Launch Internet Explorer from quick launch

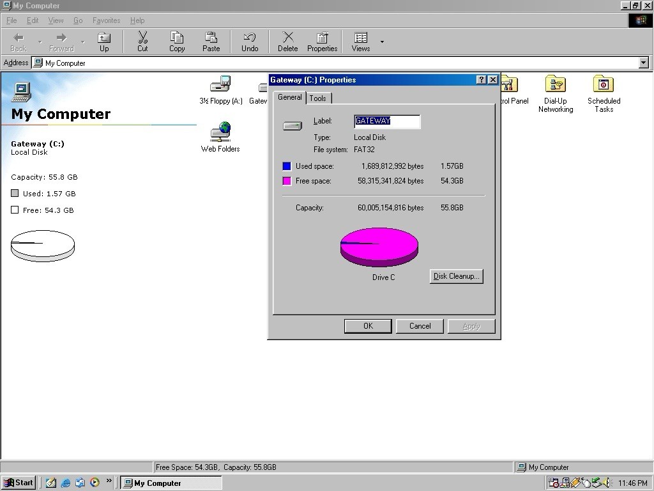pyautogui.click(x=66, y=483)
